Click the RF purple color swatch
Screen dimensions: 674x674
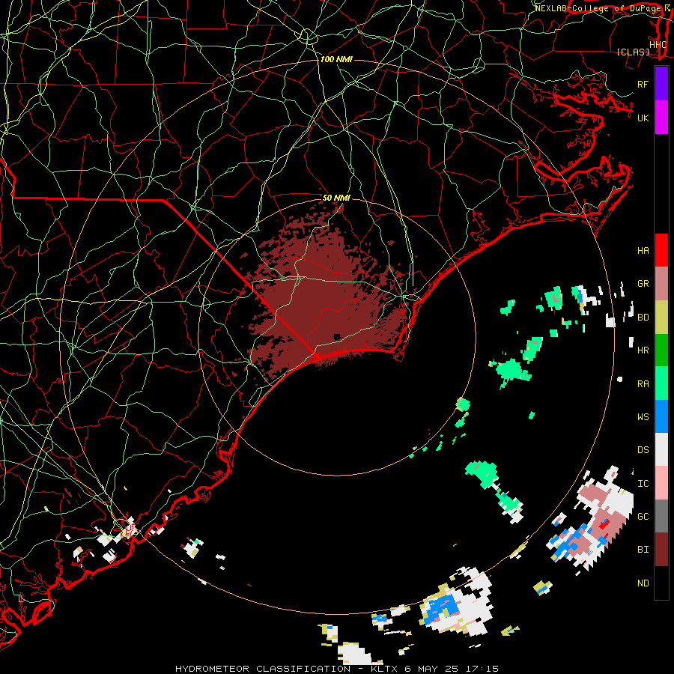pyautogui.click(x=661, y=84)
